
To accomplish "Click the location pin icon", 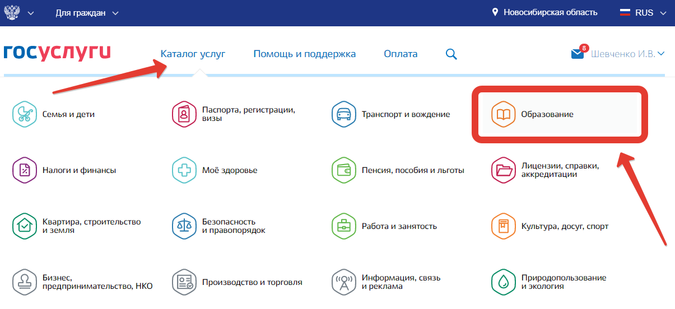I will coord(495,12).
